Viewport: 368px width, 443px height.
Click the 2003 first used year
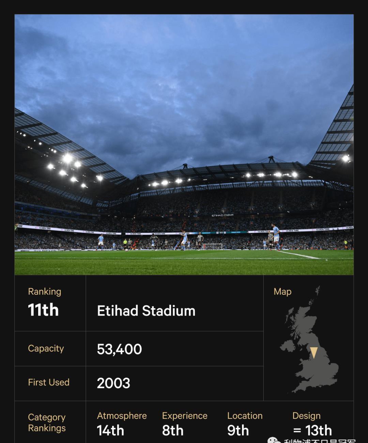[x=113, y=383]
